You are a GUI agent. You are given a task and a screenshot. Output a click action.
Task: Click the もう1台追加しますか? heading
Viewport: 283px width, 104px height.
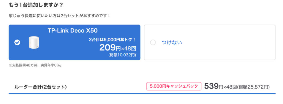36,5
